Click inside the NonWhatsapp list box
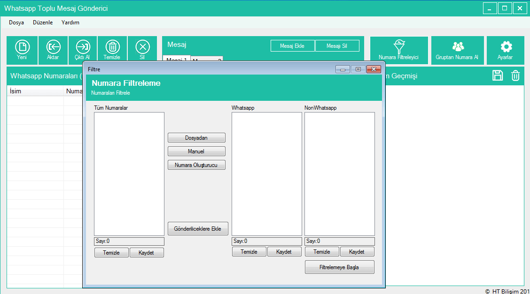The height and width of the screenshot is (294, 530). coord(340,174)
